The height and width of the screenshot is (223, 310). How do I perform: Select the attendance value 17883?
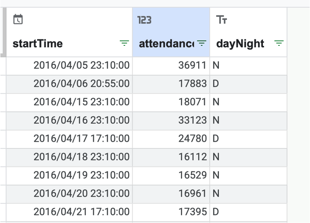pos(171,84)
